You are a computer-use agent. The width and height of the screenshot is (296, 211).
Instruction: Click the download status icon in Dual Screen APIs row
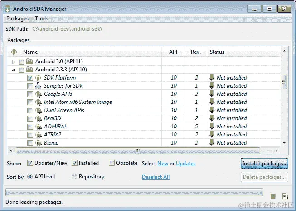click(x=212, y=110)
